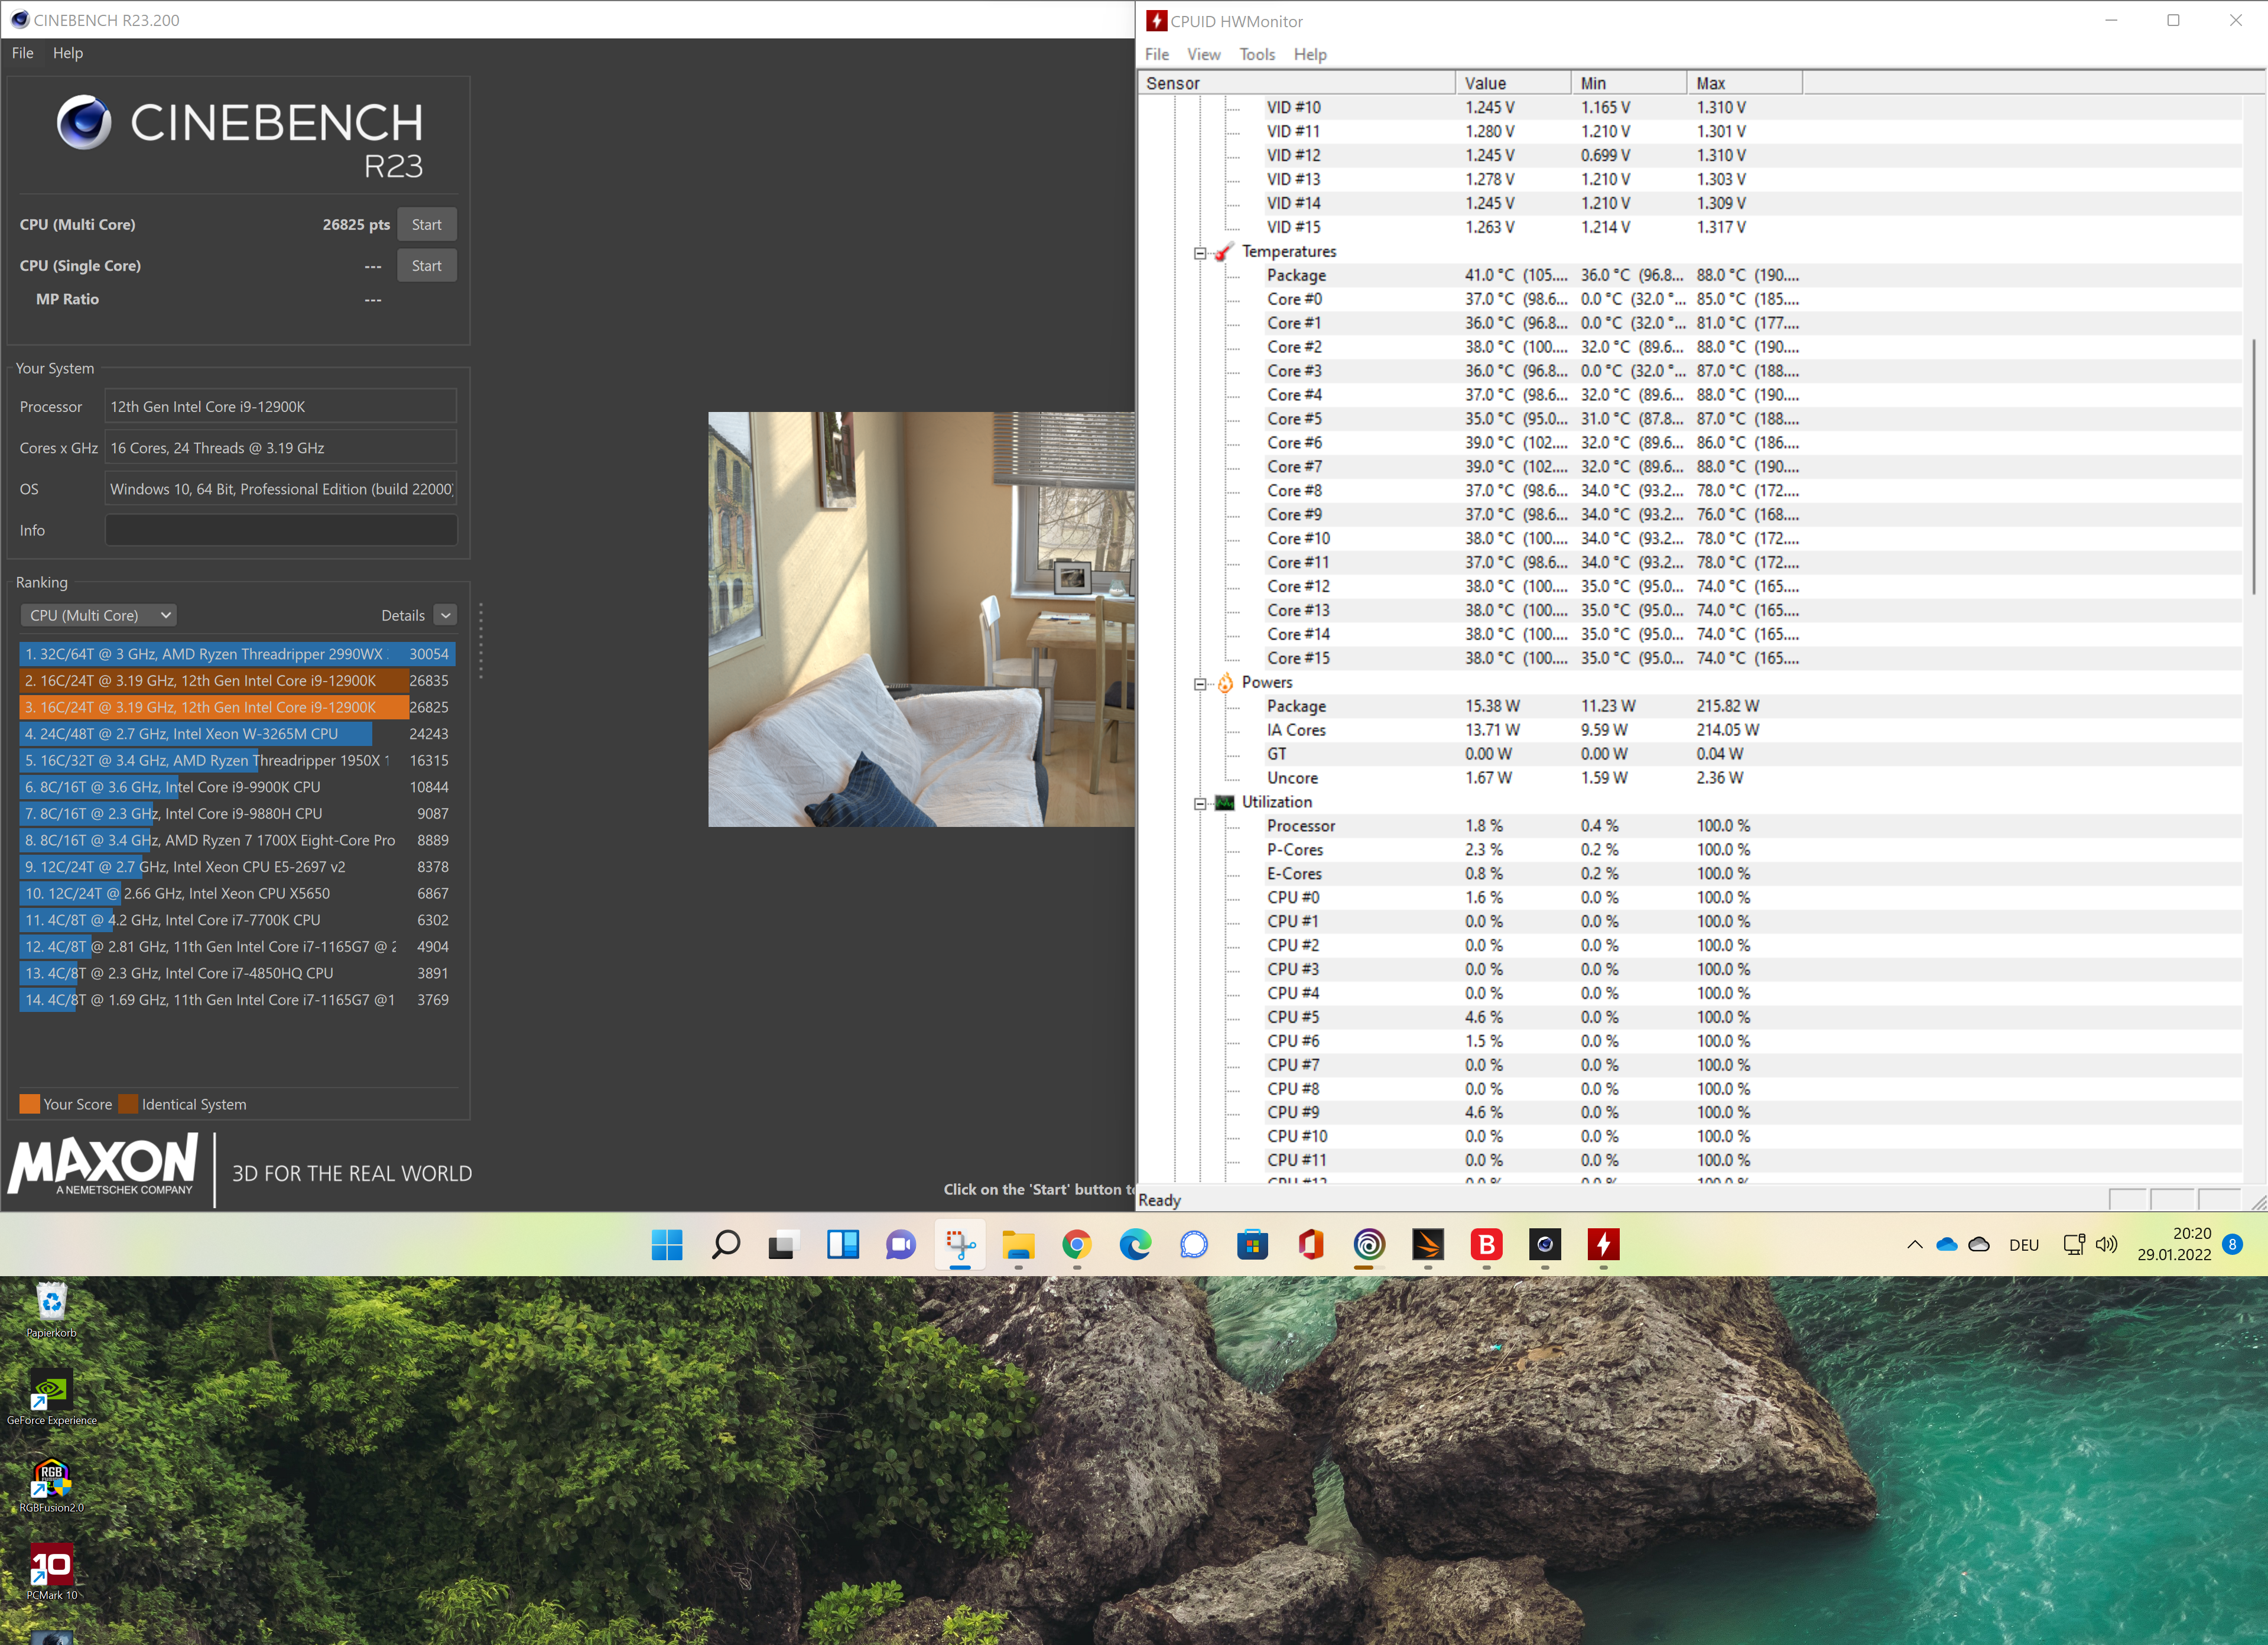
Task: Click the Utilization chip icon
Action: [x=1224, y=803]
